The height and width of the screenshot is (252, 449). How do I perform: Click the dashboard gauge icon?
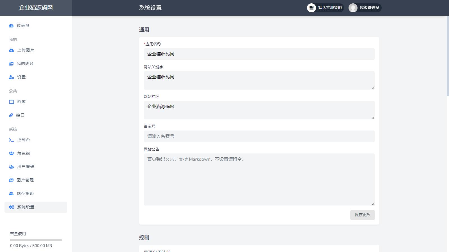[x=11, y=26]
